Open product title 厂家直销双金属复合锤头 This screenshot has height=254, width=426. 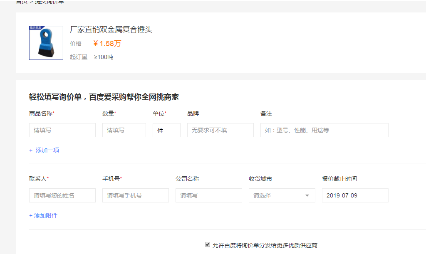pyautogui.click(x=111, y=29)
